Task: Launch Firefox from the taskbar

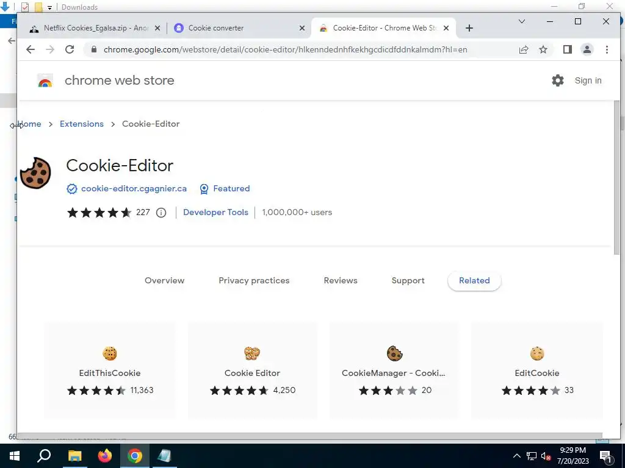Action: [x=105, y=456]
